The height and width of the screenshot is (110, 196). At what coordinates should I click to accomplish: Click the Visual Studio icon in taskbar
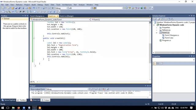(x=35, y=108)
